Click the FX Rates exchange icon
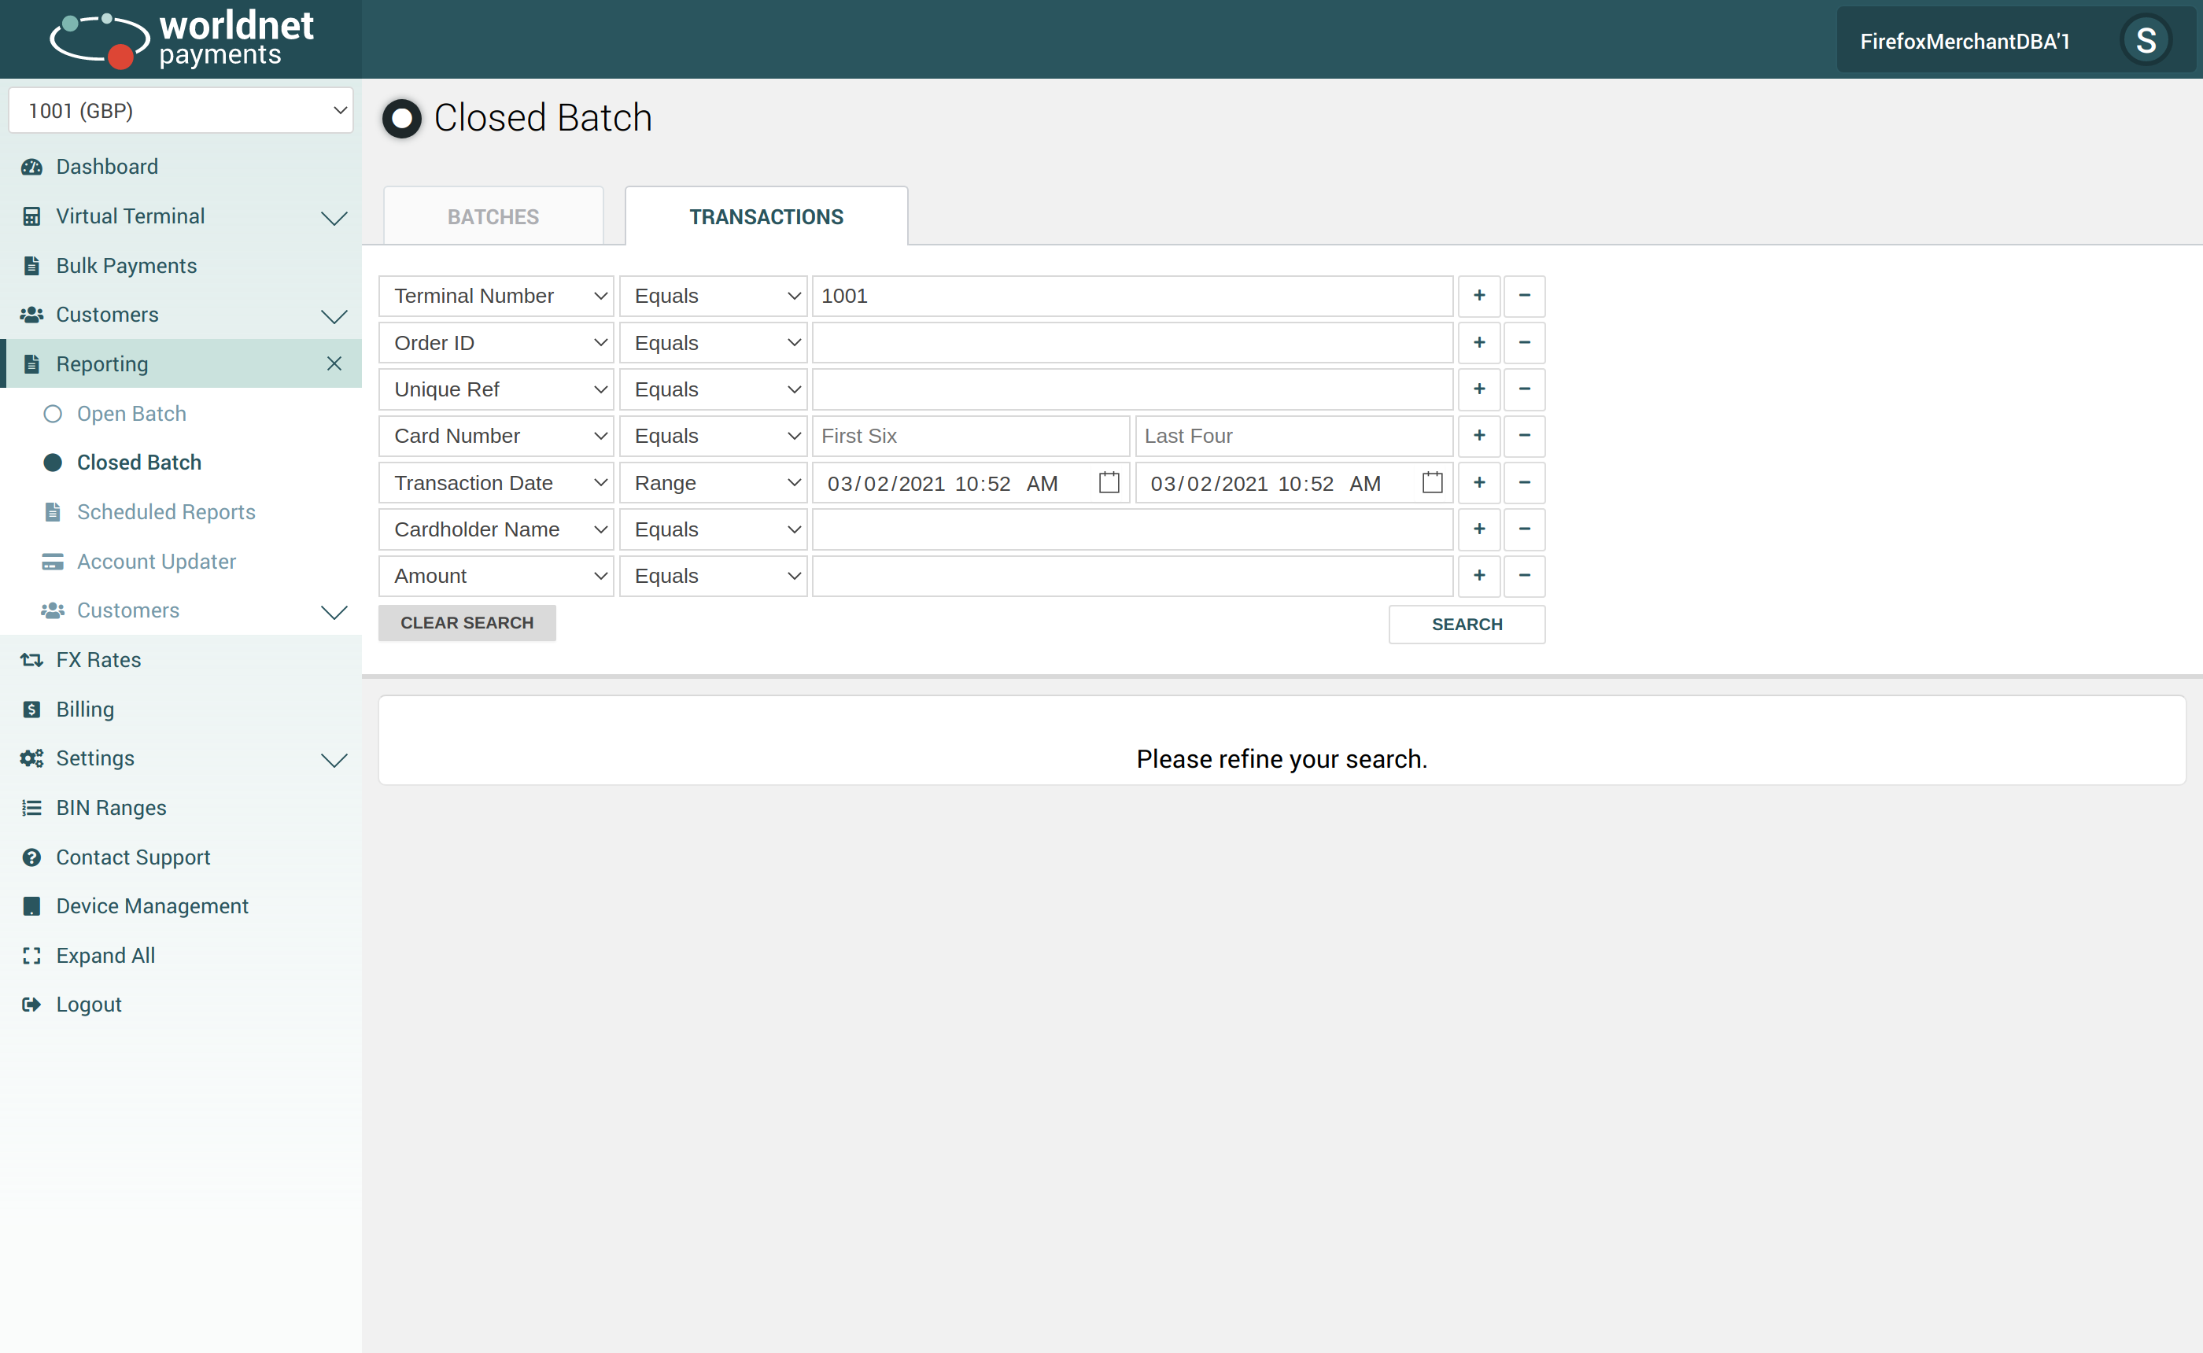Viewport: 2203px width, 1353px height. (32, 661)
